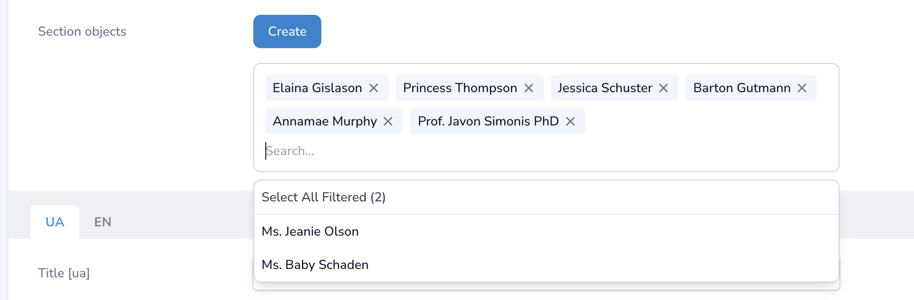
Task: Click the Barton Gutmann tag label
Action: pyautogui.click(x=742, y=88)
